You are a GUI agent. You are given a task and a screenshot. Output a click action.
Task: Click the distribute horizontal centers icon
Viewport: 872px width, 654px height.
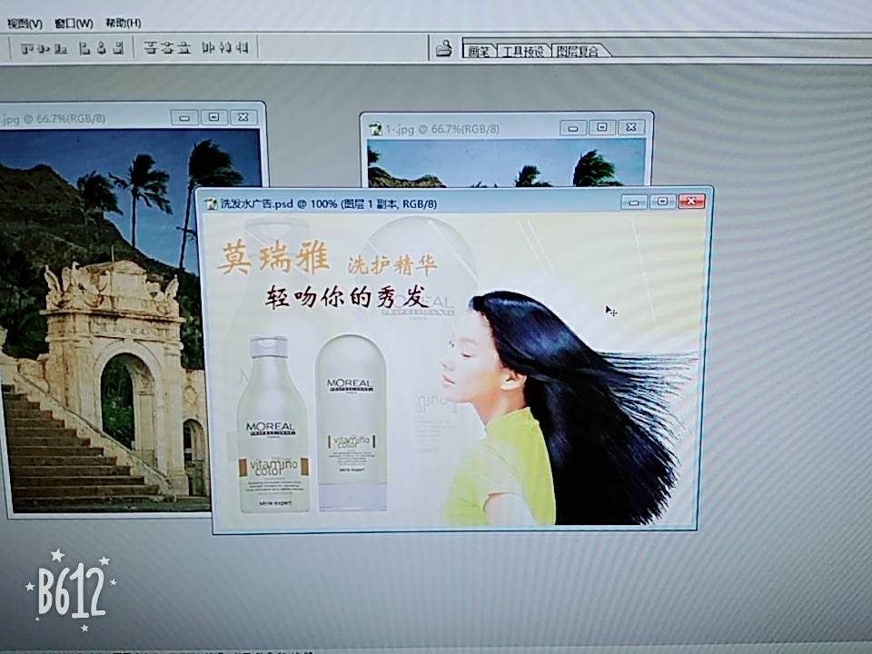click(x=225, y=48)
